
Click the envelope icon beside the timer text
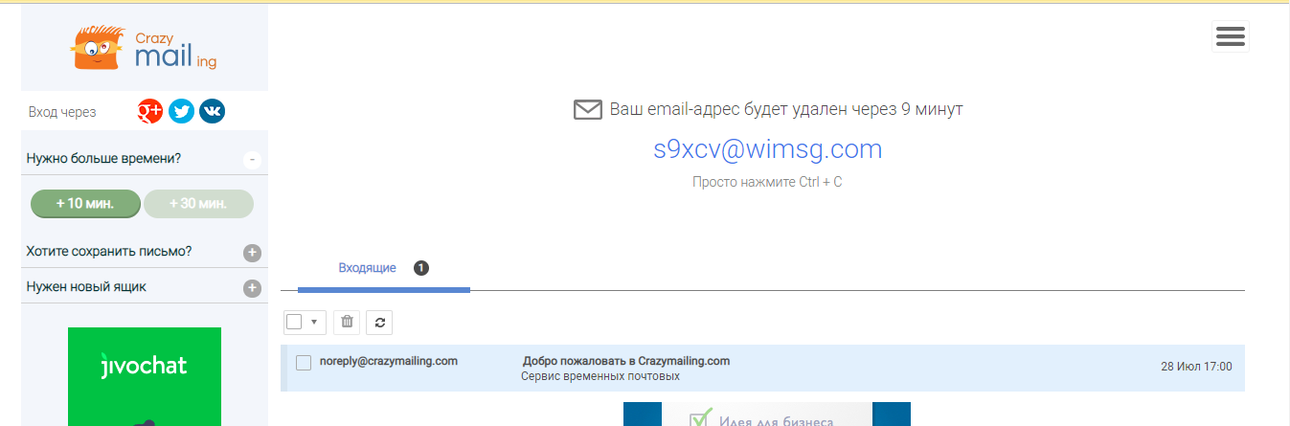point(587,109)
